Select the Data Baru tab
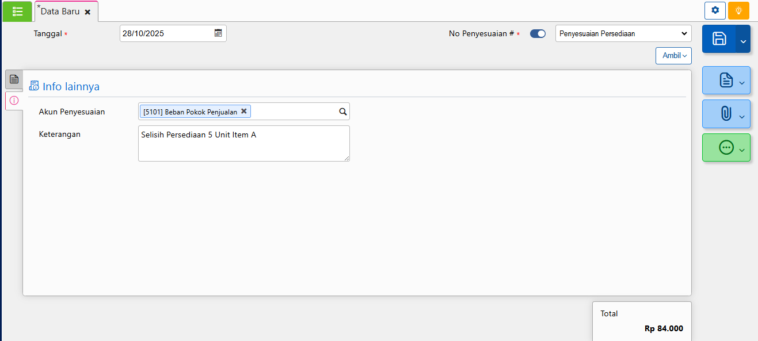 (x=60, y=12)
